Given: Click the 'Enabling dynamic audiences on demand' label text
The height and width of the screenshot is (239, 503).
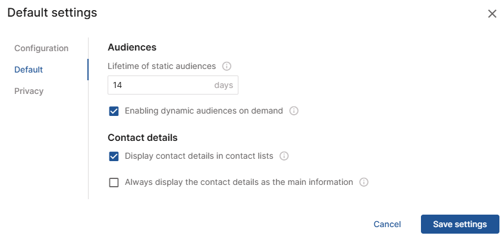Looking at the screenshot, I should [x=204, y=111].
